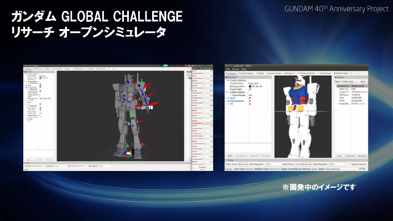The width and height of the screenshot is (393, 221).
Task: Close the Views panel in urdf.rviz window
Action: pyautogui.click(x=367, y=77)
